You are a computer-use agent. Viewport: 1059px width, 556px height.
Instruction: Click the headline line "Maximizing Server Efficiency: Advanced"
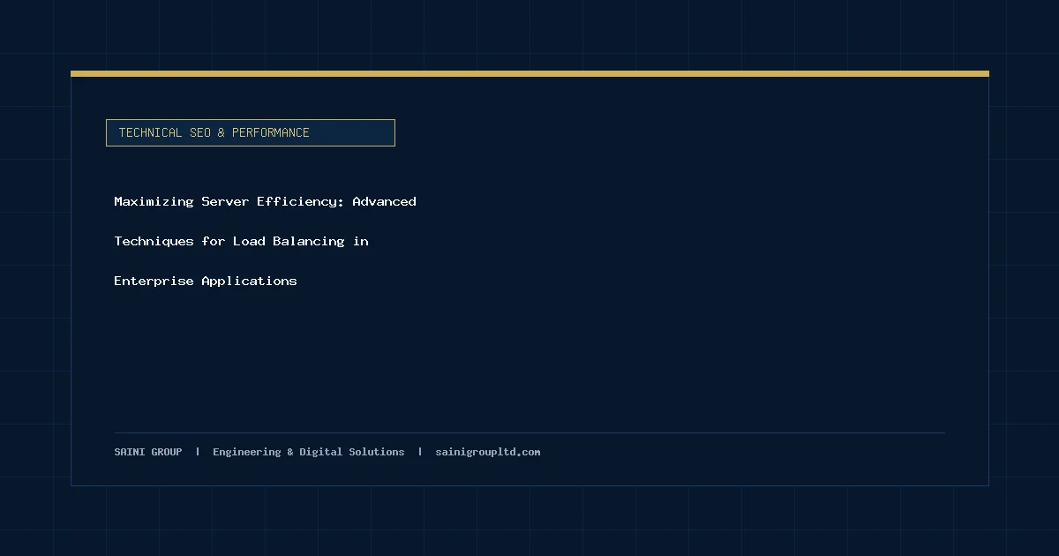click(265, 201)
